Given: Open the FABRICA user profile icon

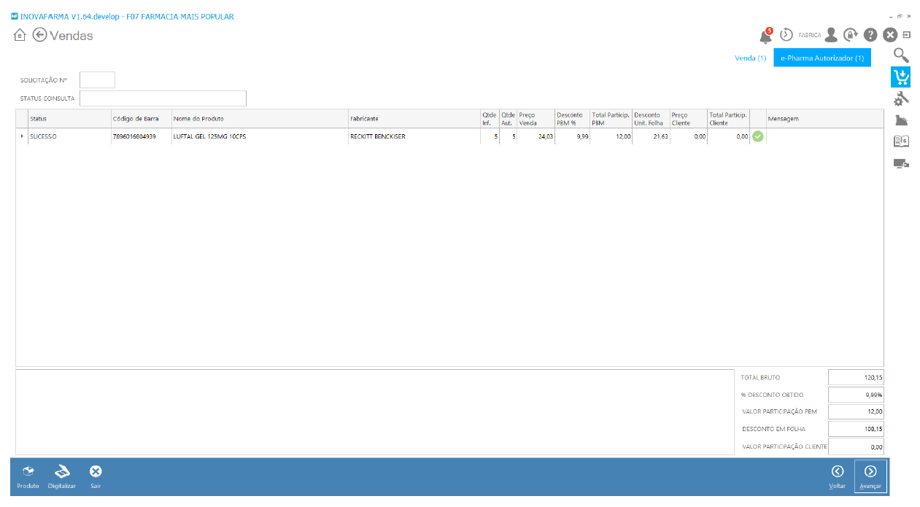Looking at the screenshot, I should tap(831, 35).
